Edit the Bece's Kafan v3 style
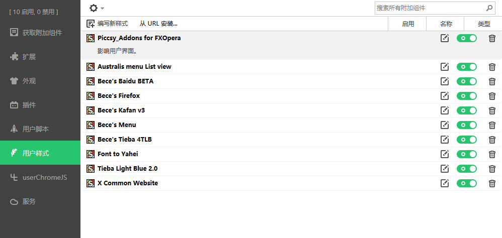This screenshot has width=502, height=238. (x=445, y=110)
